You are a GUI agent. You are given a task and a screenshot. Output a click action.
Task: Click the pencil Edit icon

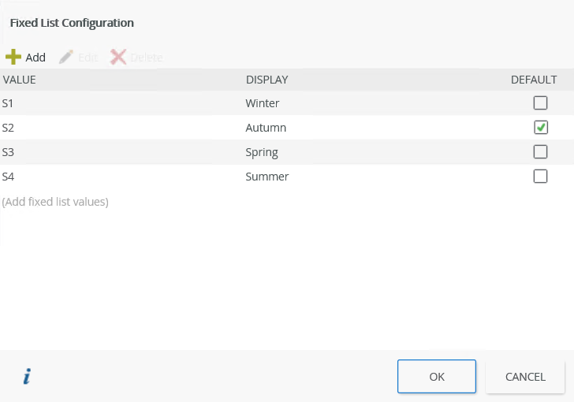66,57
